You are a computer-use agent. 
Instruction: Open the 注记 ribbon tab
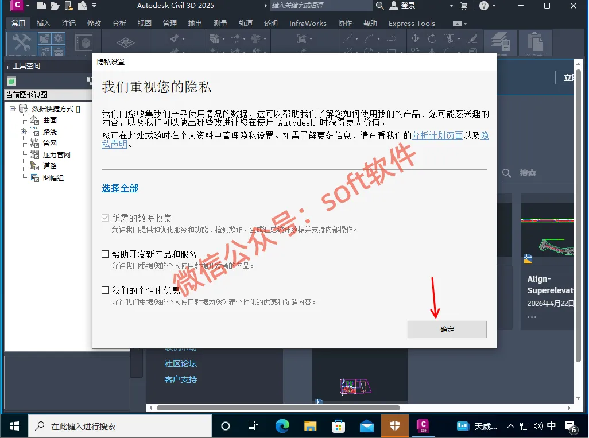pos(69,24)
